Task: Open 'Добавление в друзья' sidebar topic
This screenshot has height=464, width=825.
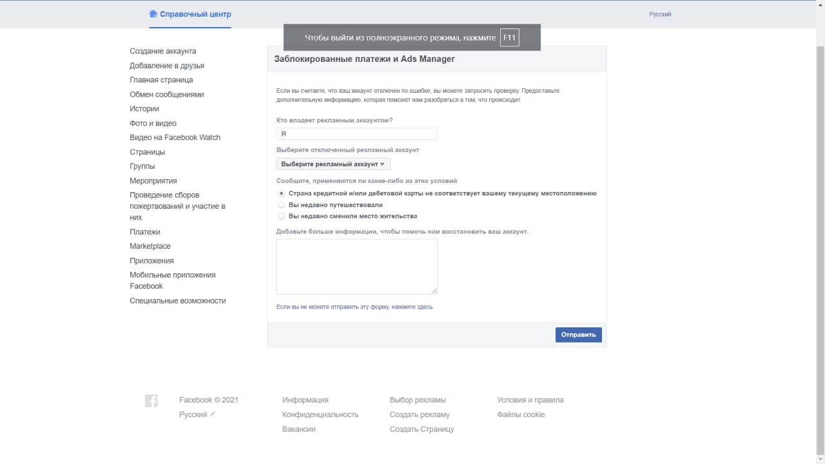Action: click(x=167, y=66)
